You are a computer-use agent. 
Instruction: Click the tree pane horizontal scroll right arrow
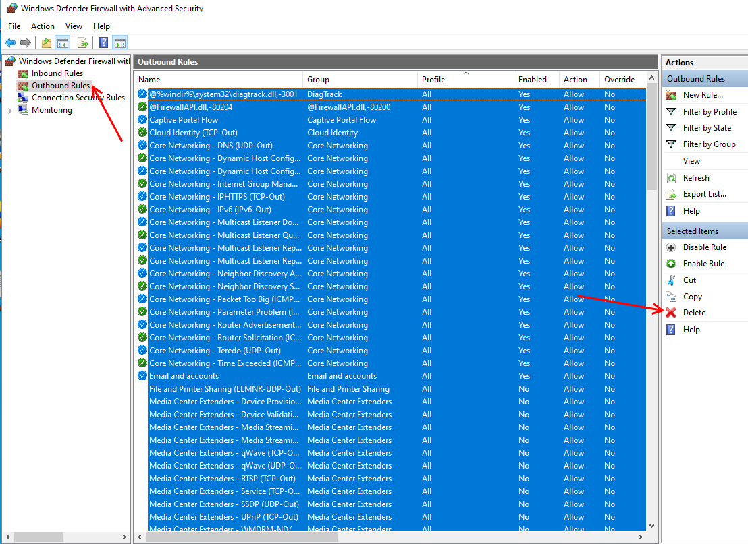click(124, 537)
